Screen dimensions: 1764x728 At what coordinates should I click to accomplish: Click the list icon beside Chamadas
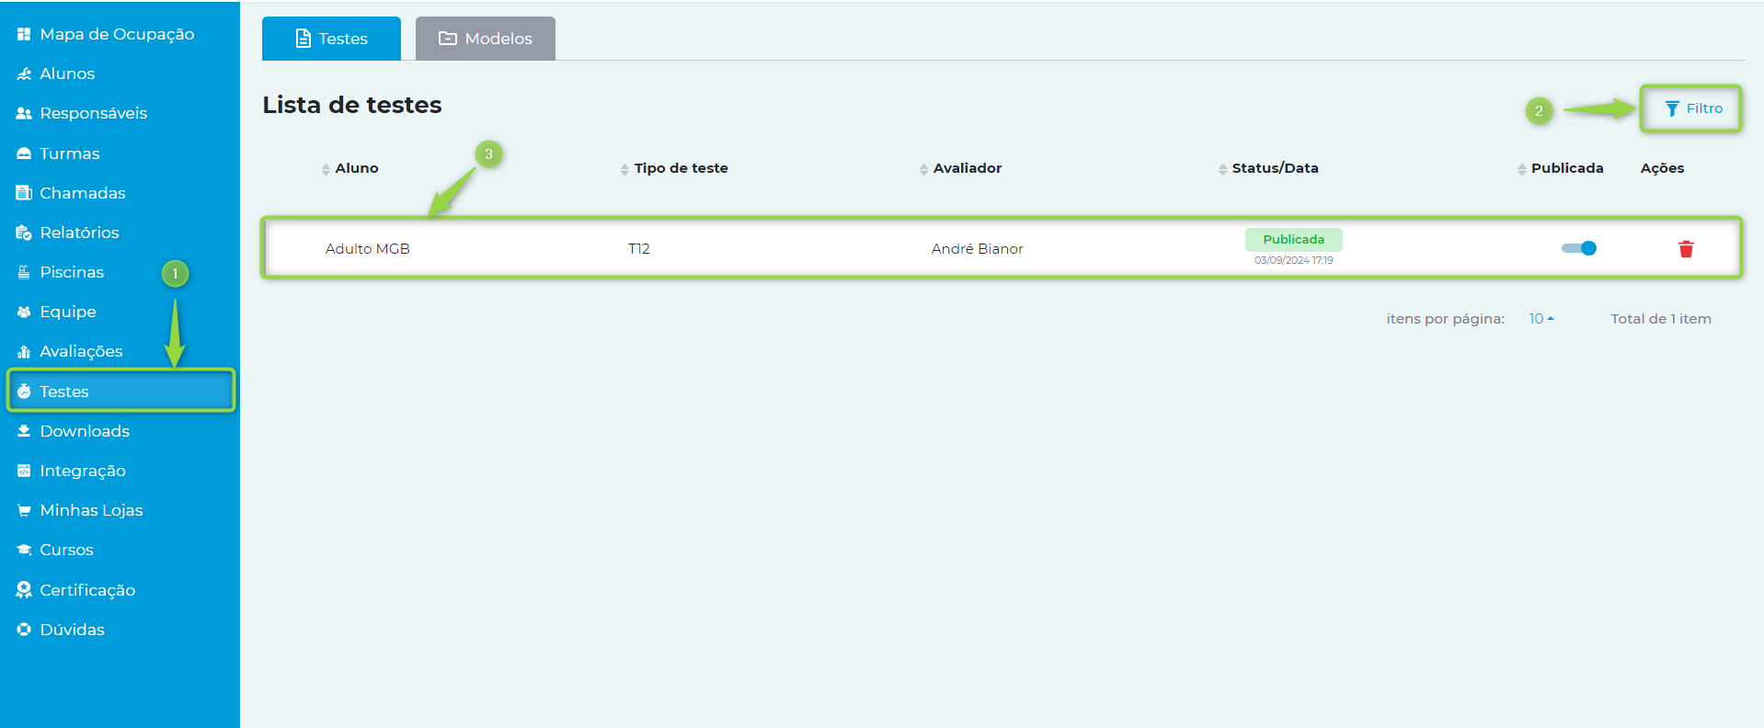tap(24, 193)
